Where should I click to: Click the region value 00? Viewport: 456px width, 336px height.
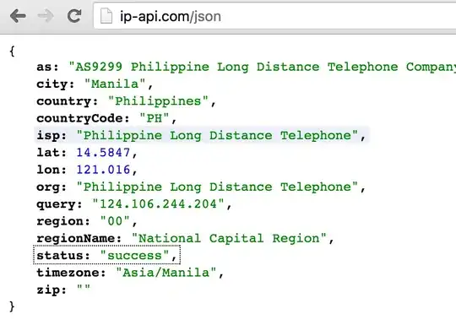pos(115,221)
